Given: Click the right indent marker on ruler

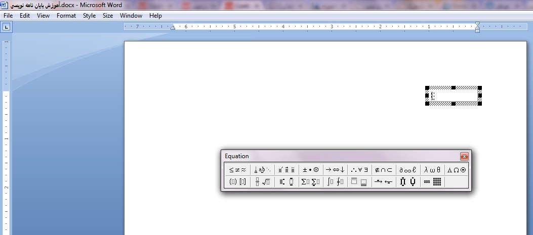Looking at the screenshot, I should (173, 28).
